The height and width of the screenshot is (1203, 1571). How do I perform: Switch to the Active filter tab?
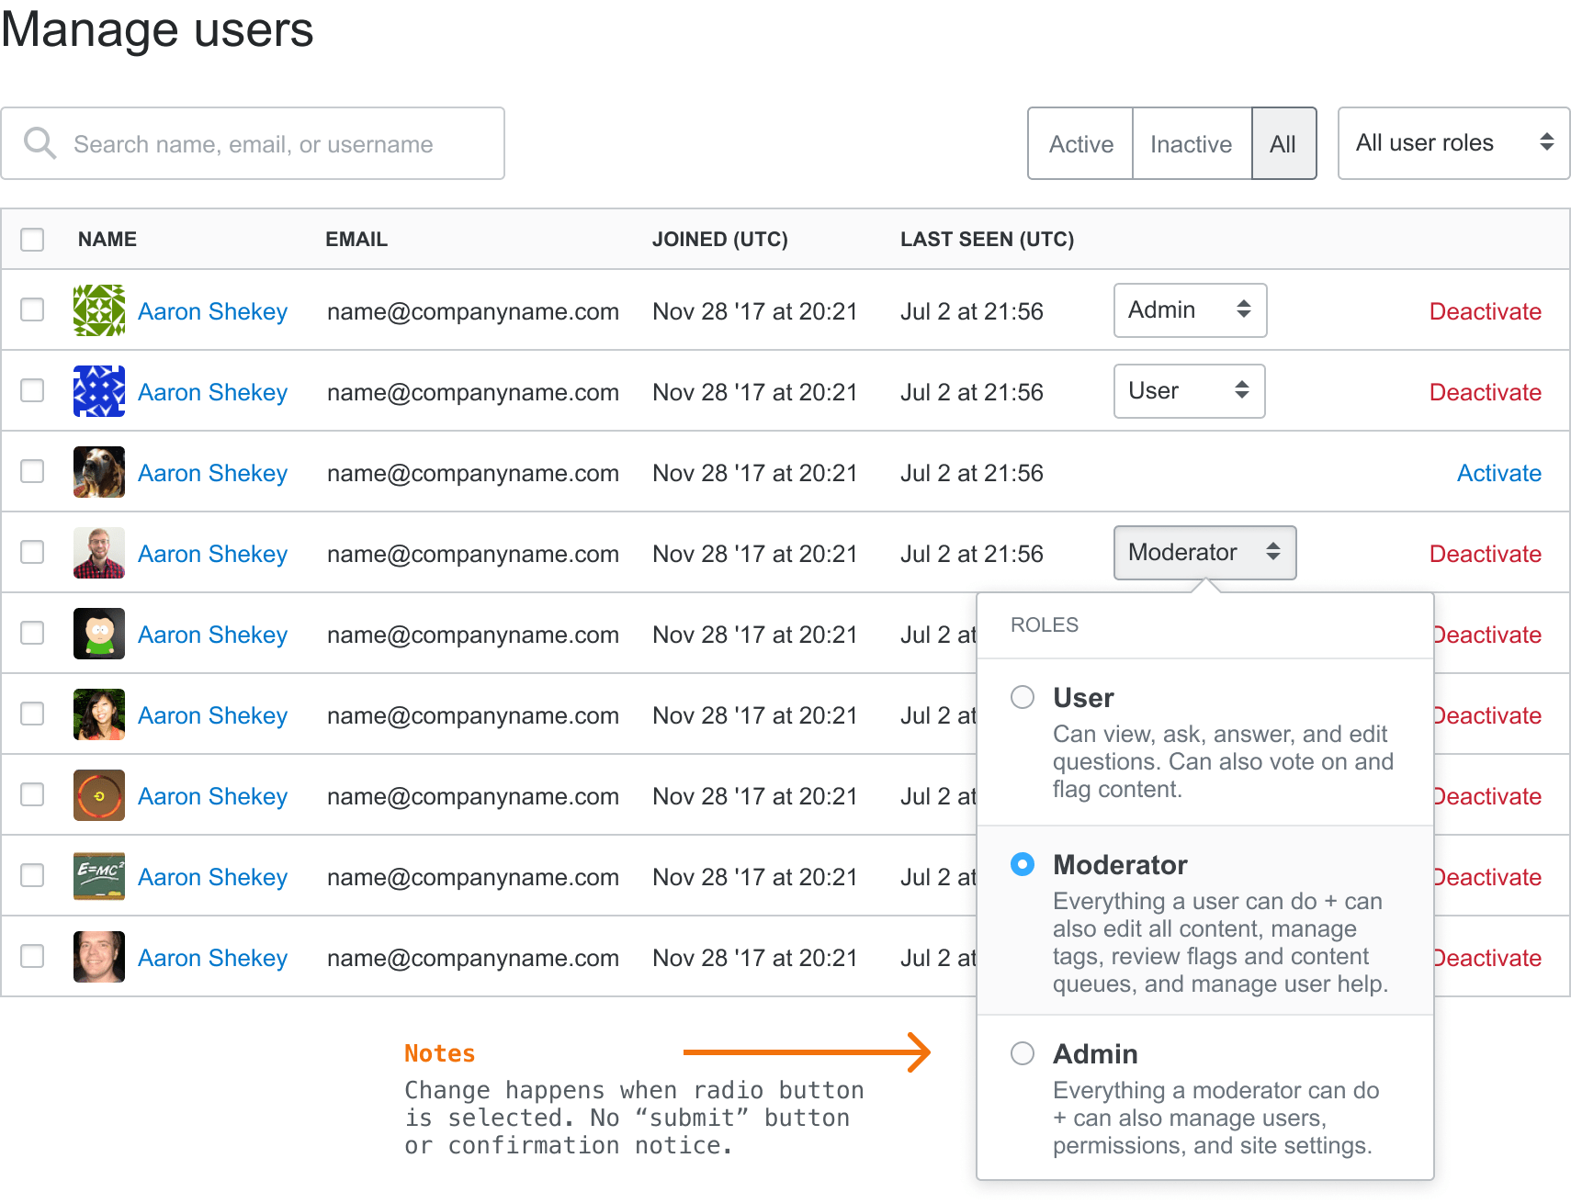pos(1080,144)
